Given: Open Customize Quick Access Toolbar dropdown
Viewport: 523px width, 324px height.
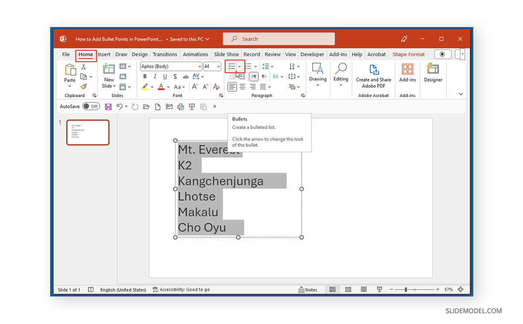Looking at the screenshot, I should pyautogui.click(x=215, y=106).
